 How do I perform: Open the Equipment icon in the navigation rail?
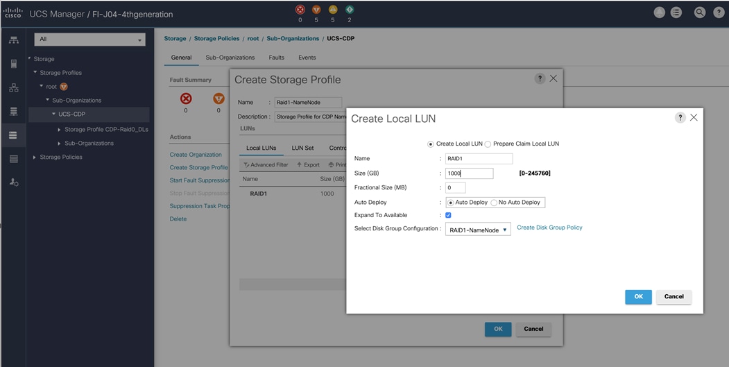(x=13, y=40)
